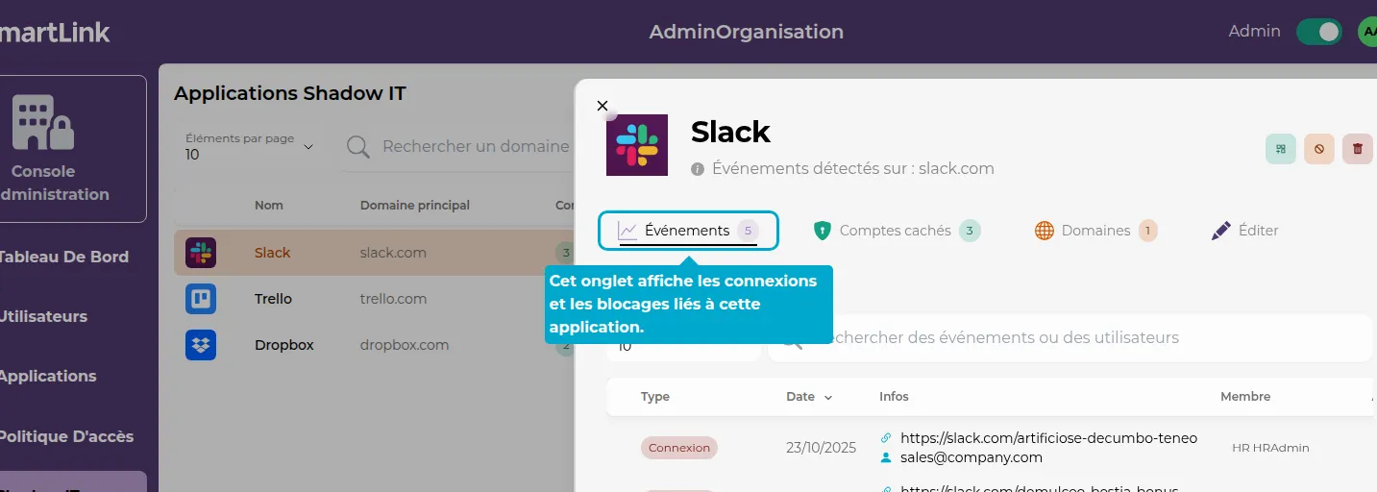
Task: Open the Comptes cachés tab
Action: 895,231
